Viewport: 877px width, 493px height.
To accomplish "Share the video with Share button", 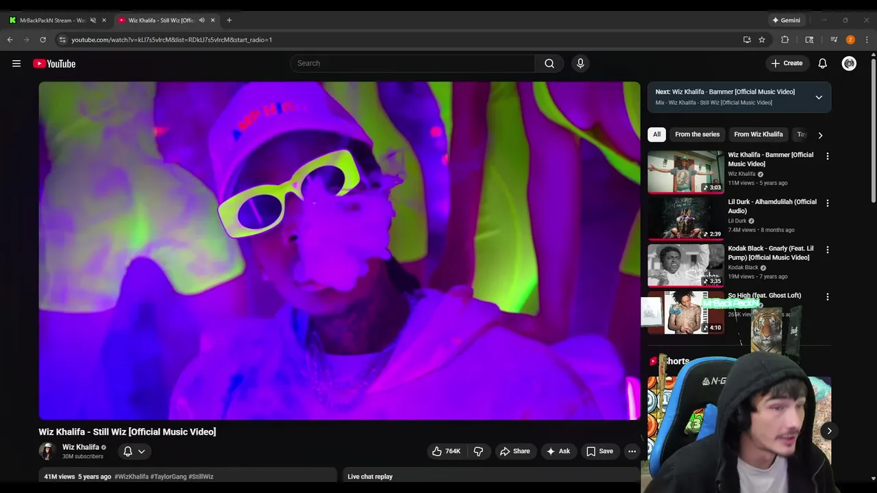I will tap(515, 451).
